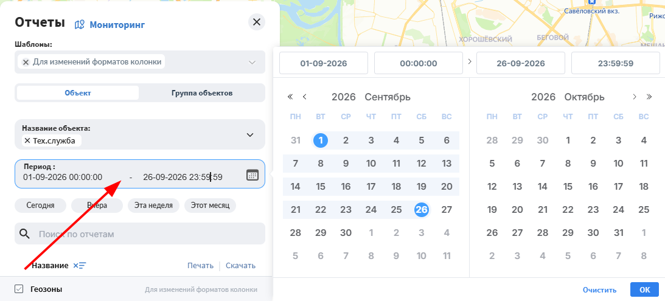Screen dimensions: 665x301
Task: Click the Скачать link
Action: click(x=240, y=265)
